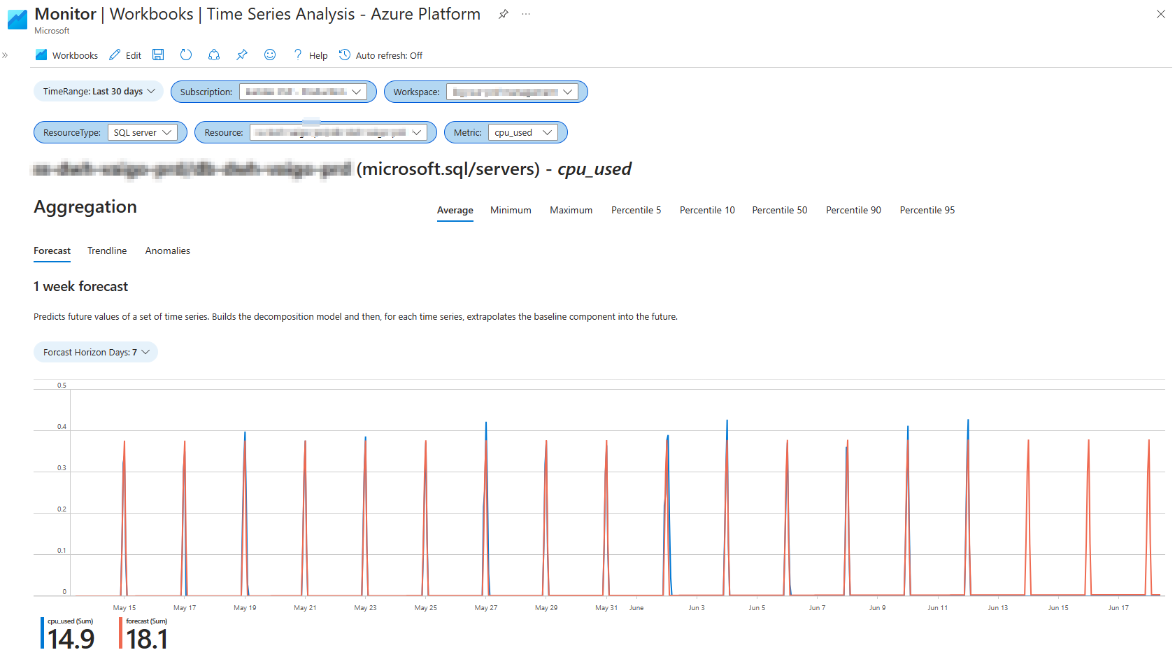1175x664 pixels.
Task: Click the forecast (Sum) legend swatch
Action: [x=121, y=633]
